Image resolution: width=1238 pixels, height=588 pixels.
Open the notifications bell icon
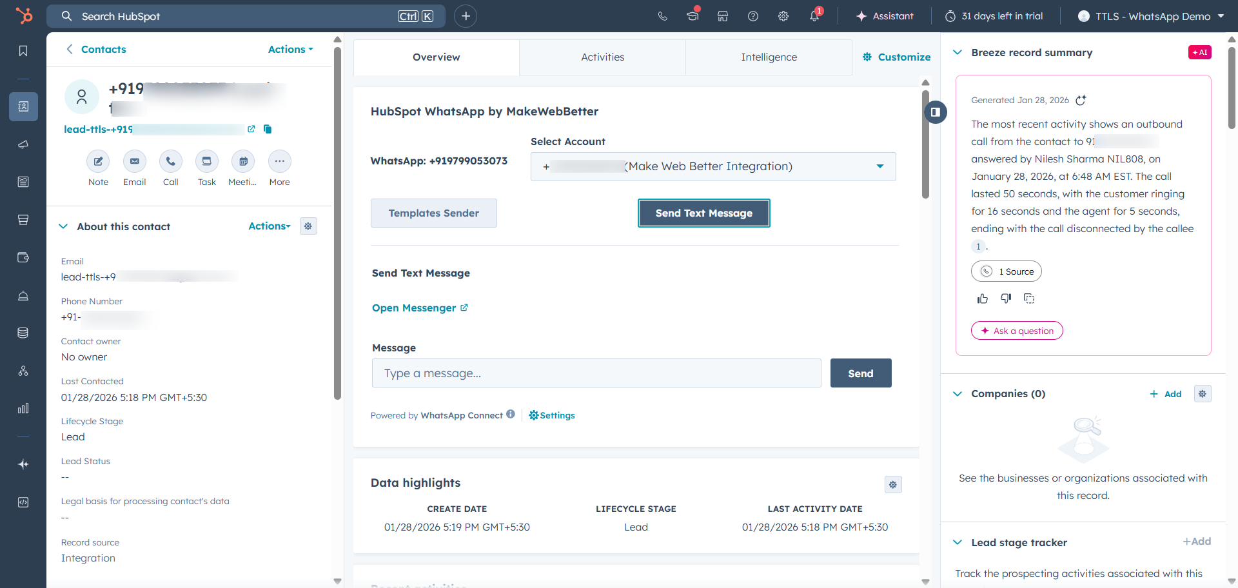(x=814, y=16)
